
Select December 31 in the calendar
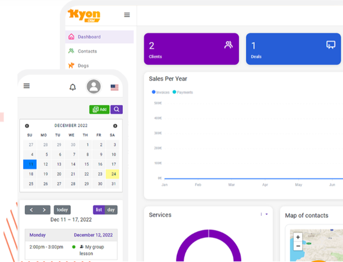pyautogui.click(x=113, y=184)
